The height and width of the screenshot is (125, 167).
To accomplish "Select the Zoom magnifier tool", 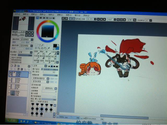I will 39,48.
